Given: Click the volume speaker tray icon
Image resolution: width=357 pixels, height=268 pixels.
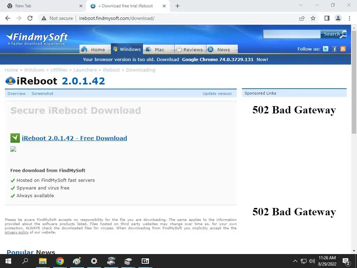Looking at the screenshot, I should pos(312,261).
